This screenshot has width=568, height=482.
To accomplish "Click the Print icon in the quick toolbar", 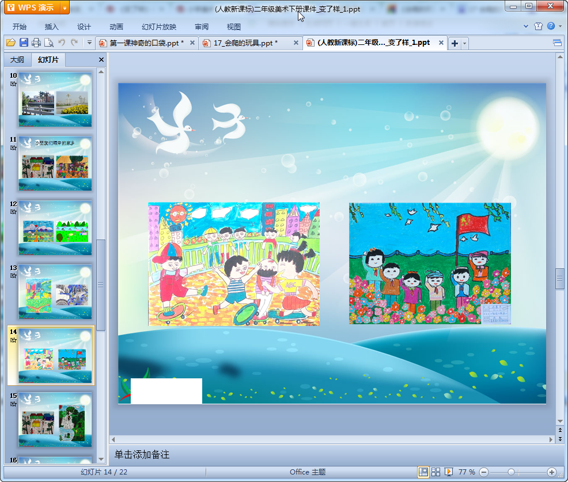I will (x=36, y=43).
